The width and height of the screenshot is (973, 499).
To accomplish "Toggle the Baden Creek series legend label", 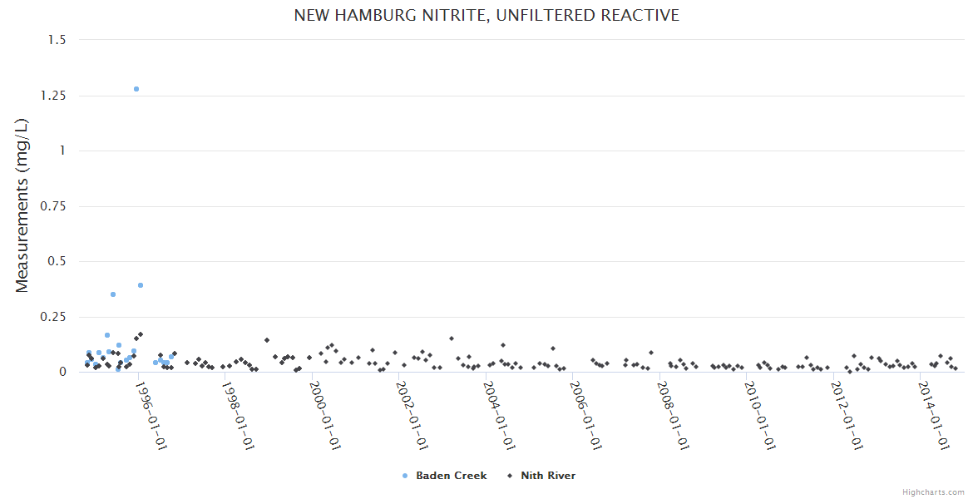I will (451, 476).
